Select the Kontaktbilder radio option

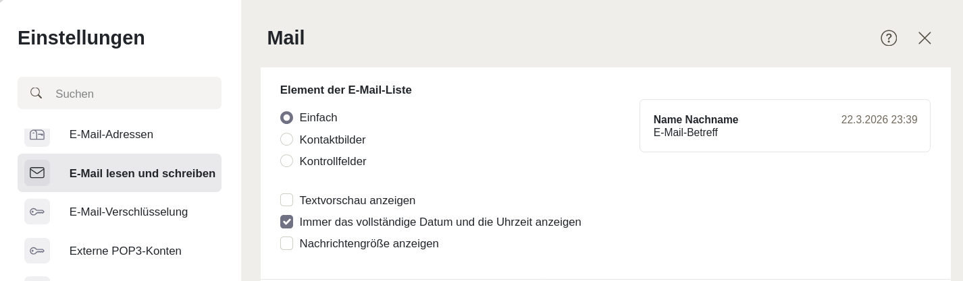tap(287, 139)
